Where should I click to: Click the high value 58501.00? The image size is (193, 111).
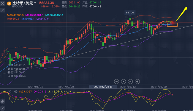coord(75,2)
